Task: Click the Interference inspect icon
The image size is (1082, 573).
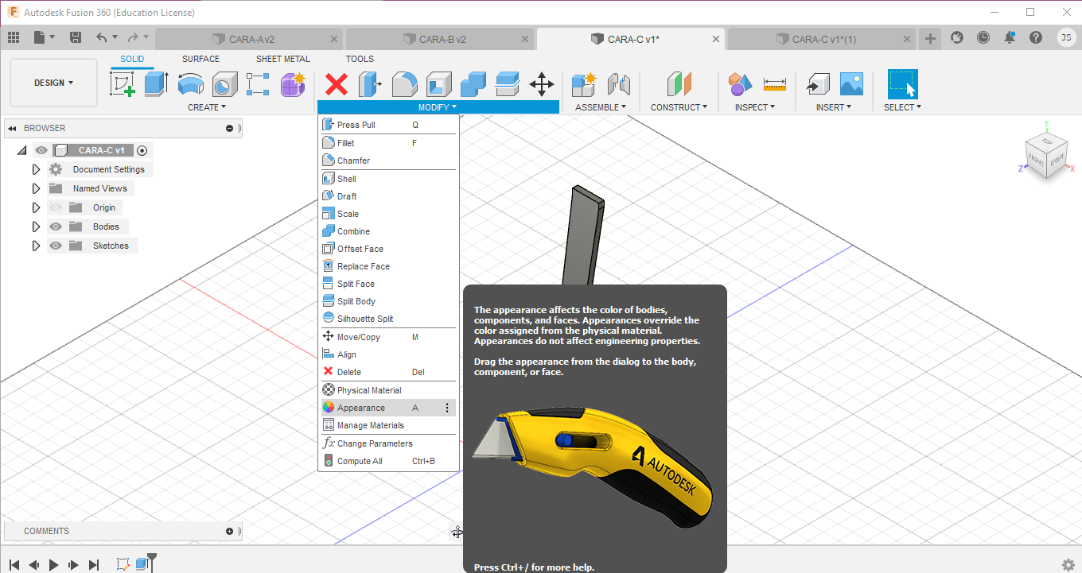Action: coord(740,83)
